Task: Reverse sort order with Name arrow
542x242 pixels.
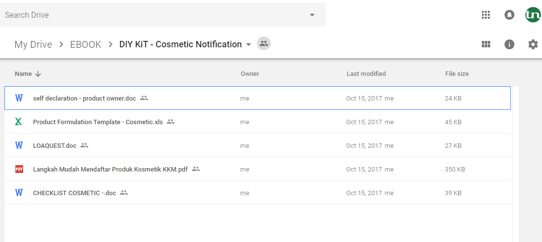Action: pos(38,74)
